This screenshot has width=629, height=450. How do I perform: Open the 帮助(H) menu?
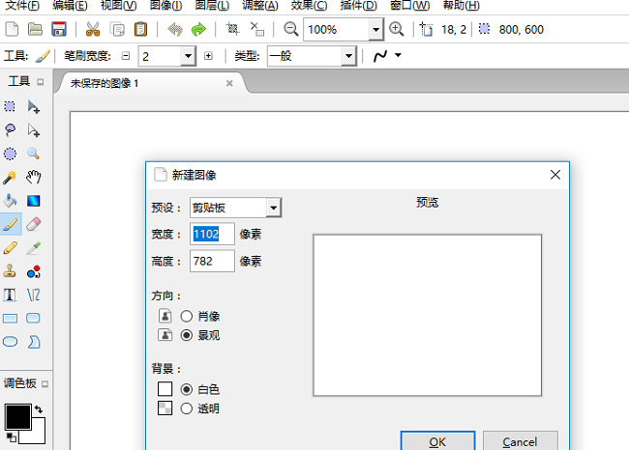461,6
